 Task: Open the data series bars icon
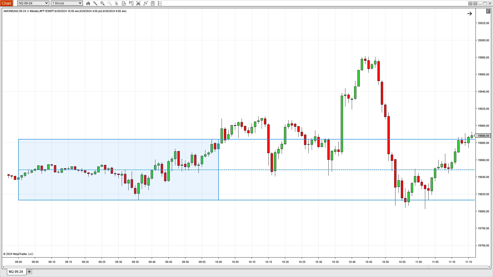pyautogui.click(x=138, y=3)
